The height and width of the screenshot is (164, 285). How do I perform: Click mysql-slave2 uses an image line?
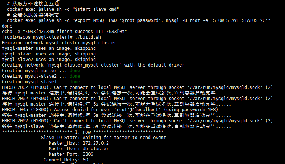49,60
